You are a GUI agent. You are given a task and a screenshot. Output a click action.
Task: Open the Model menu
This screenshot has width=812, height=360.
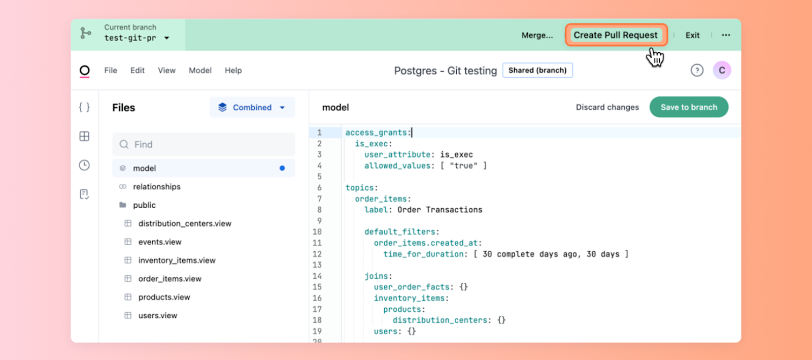[x=200, y=71]
